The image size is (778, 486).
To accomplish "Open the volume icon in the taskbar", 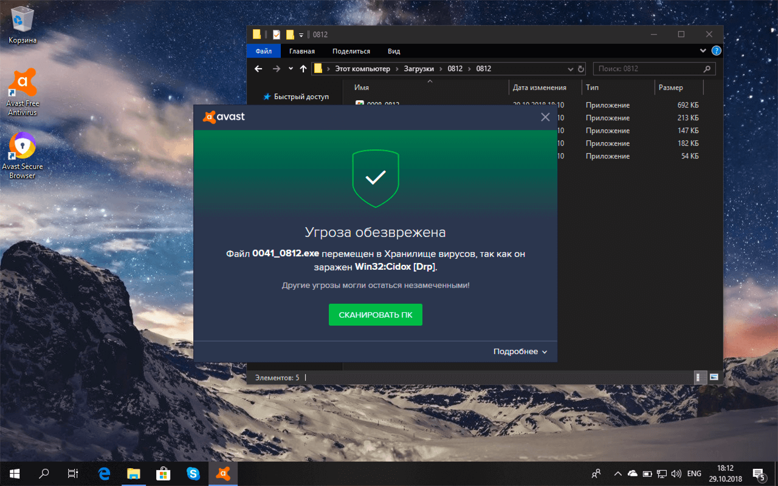I will 676,473.
